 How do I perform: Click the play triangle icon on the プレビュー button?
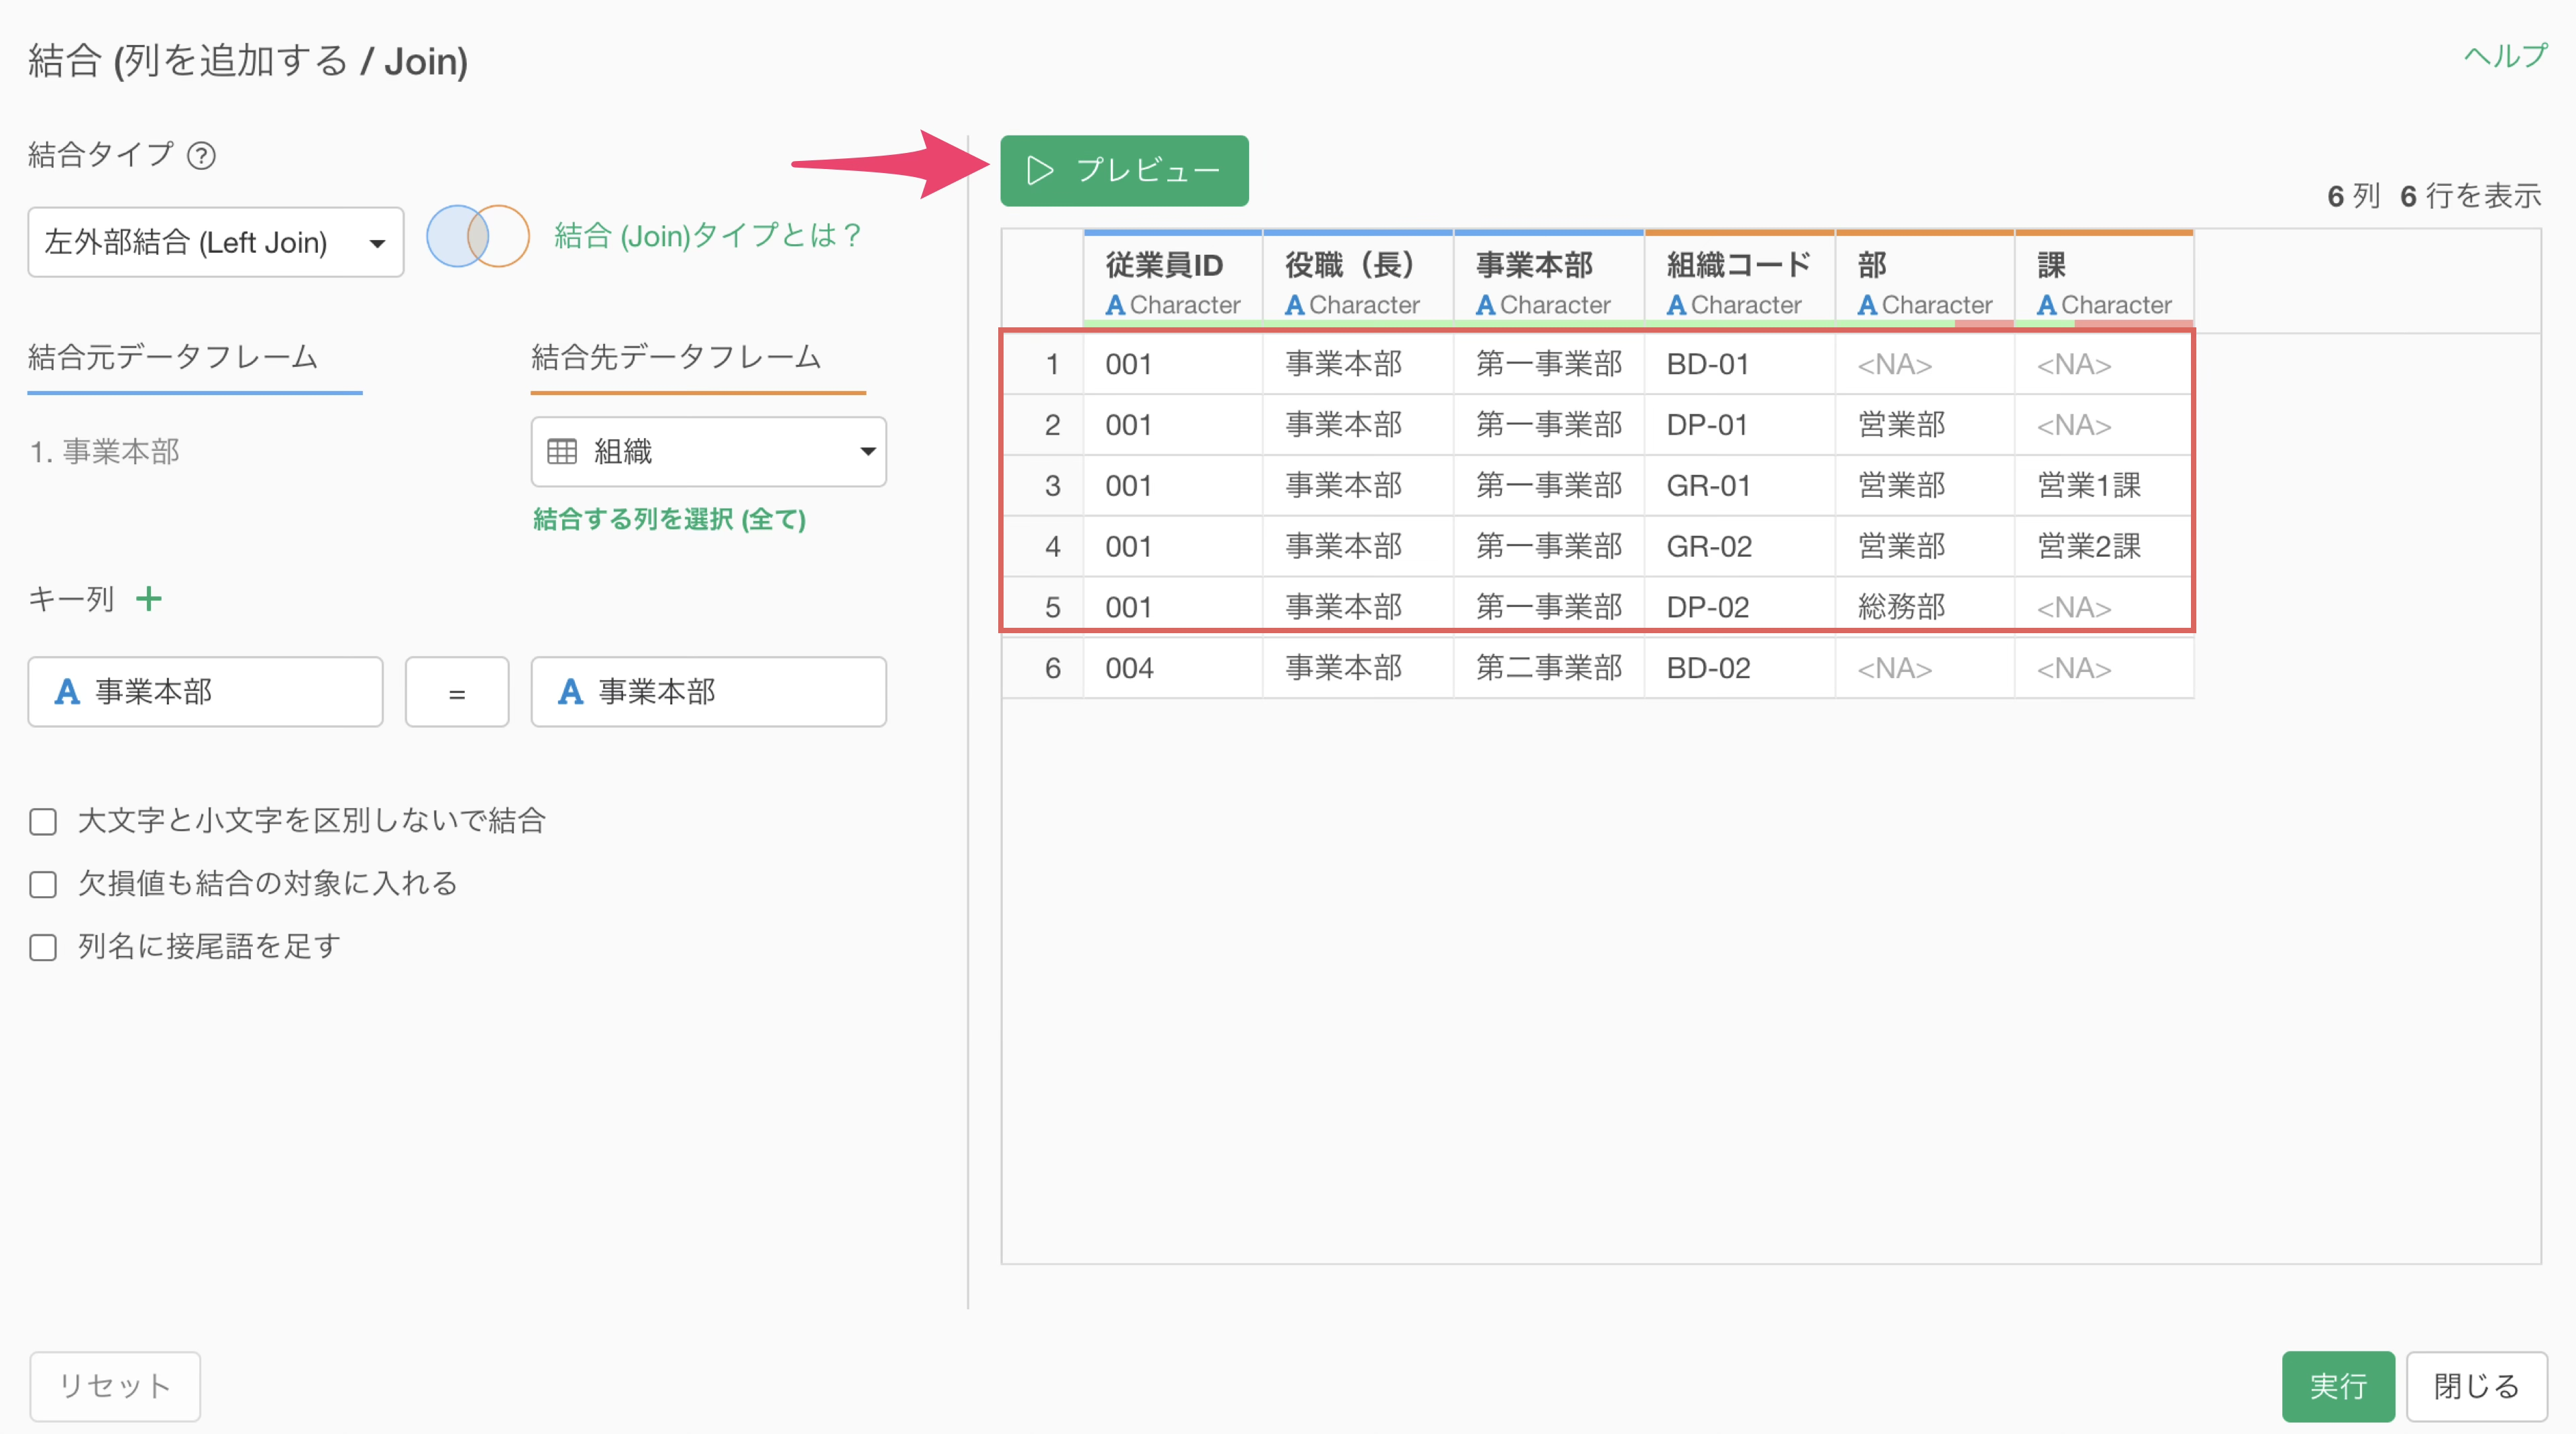pos(1040,171)
